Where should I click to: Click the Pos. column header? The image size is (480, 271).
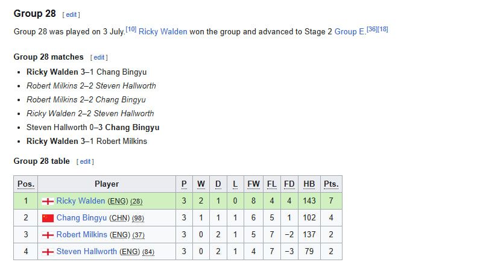26,184
